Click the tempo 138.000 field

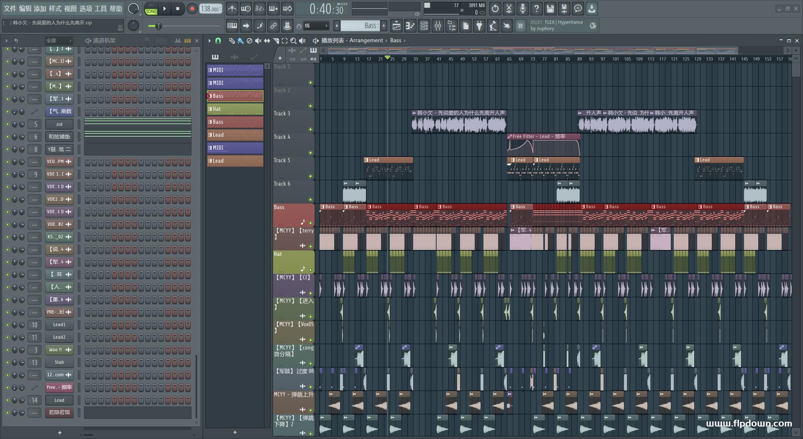[x=210, y=8]
